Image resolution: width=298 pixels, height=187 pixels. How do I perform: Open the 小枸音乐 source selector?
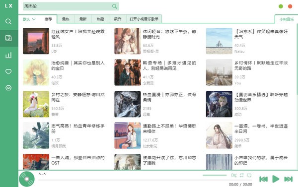point(287,19)
